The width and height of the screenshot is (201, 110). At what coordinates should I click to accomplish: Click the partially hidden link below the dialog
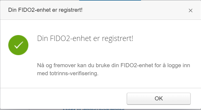click(94, 108)
